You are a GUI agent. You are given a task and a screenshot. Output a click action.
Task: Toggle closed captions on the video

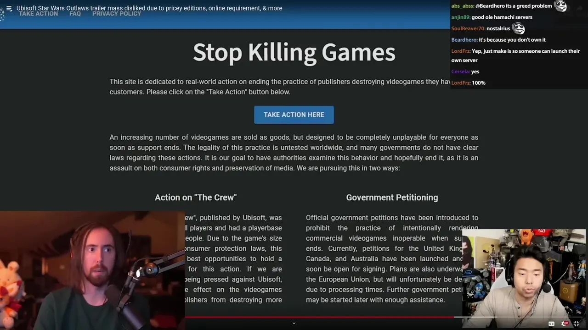[x=551, y=324]
